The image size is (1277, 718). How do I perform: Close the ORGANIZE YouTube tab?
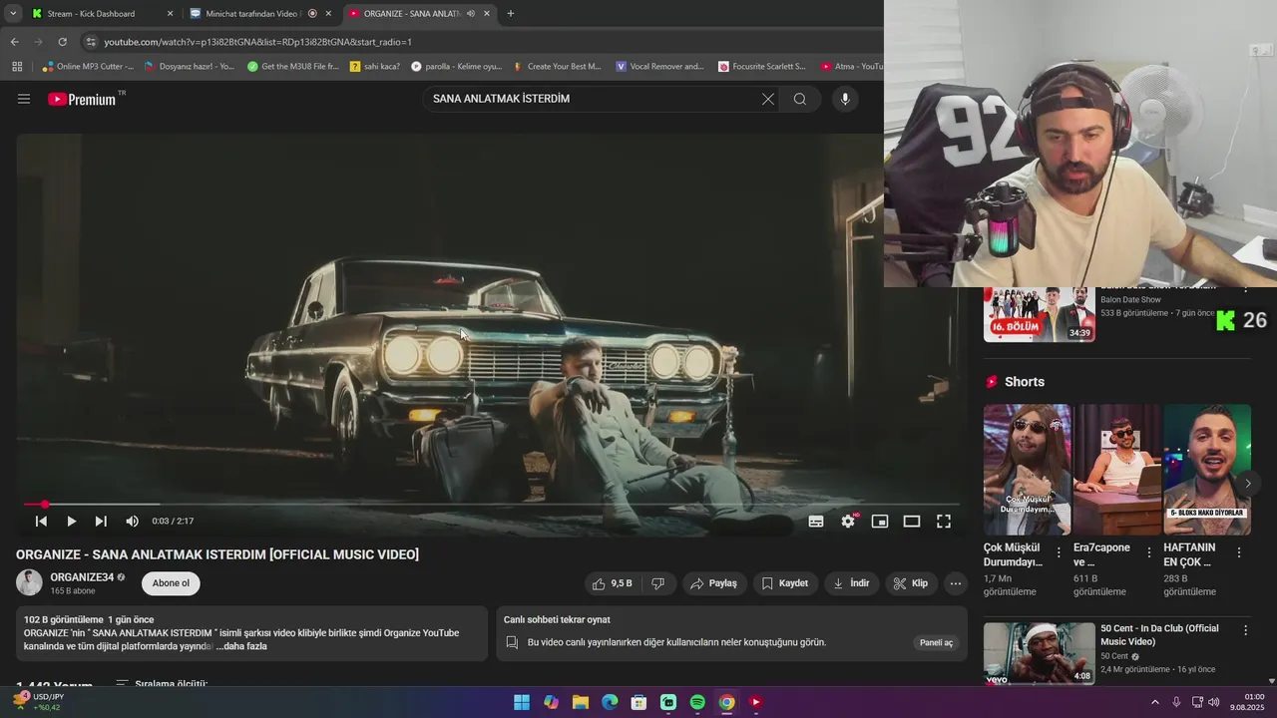[487, 14]
